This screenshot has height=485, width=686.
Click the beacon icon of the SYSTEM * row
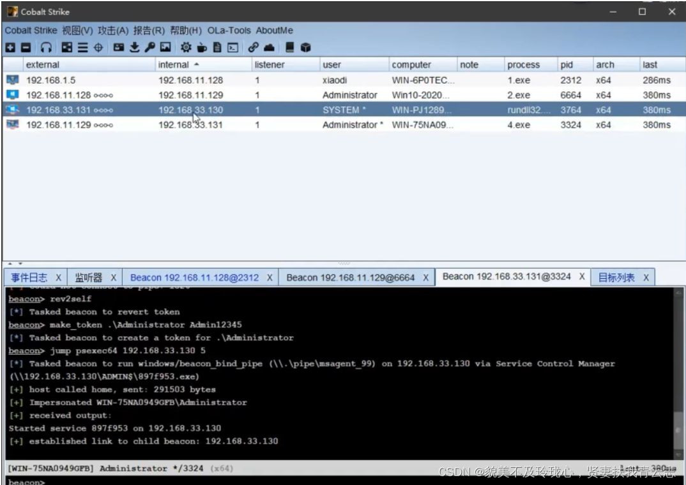pyautogui.click(x=13, y=110)
